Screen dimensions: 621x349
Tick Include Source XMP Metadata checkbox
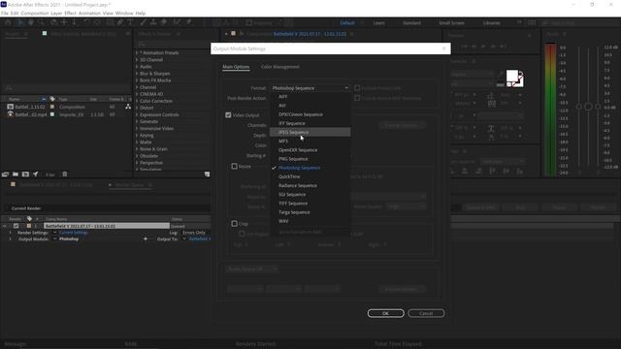(357, 98)
